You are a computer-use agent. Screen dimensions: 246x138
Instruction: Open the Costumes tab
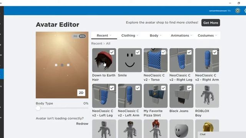click(207, 36)
